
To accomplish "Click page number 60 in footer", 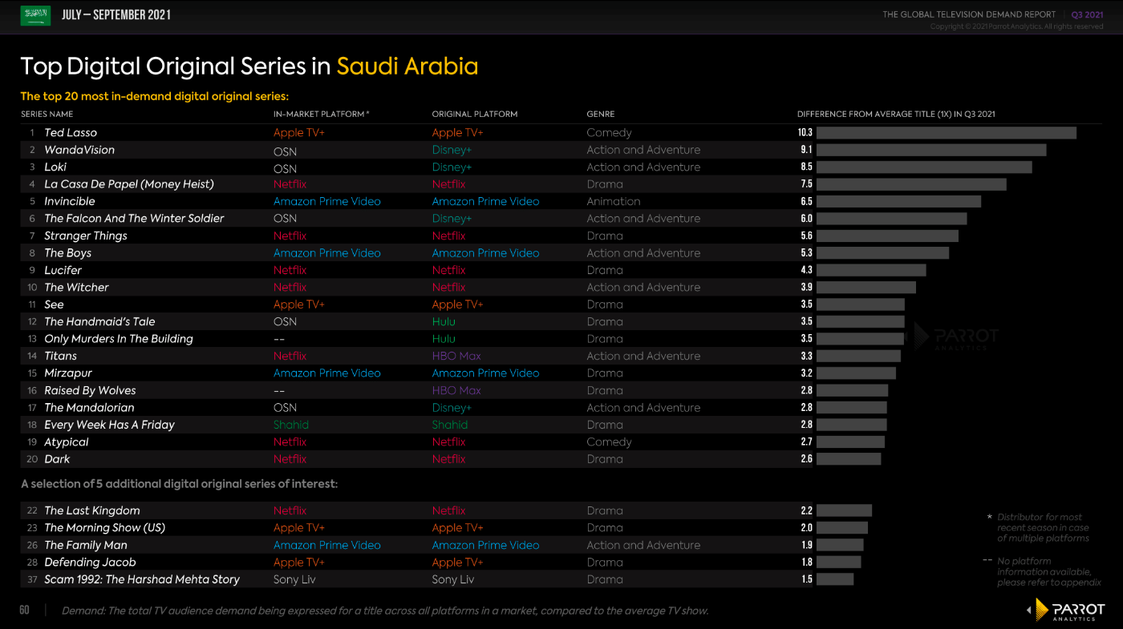I will 25,611.
